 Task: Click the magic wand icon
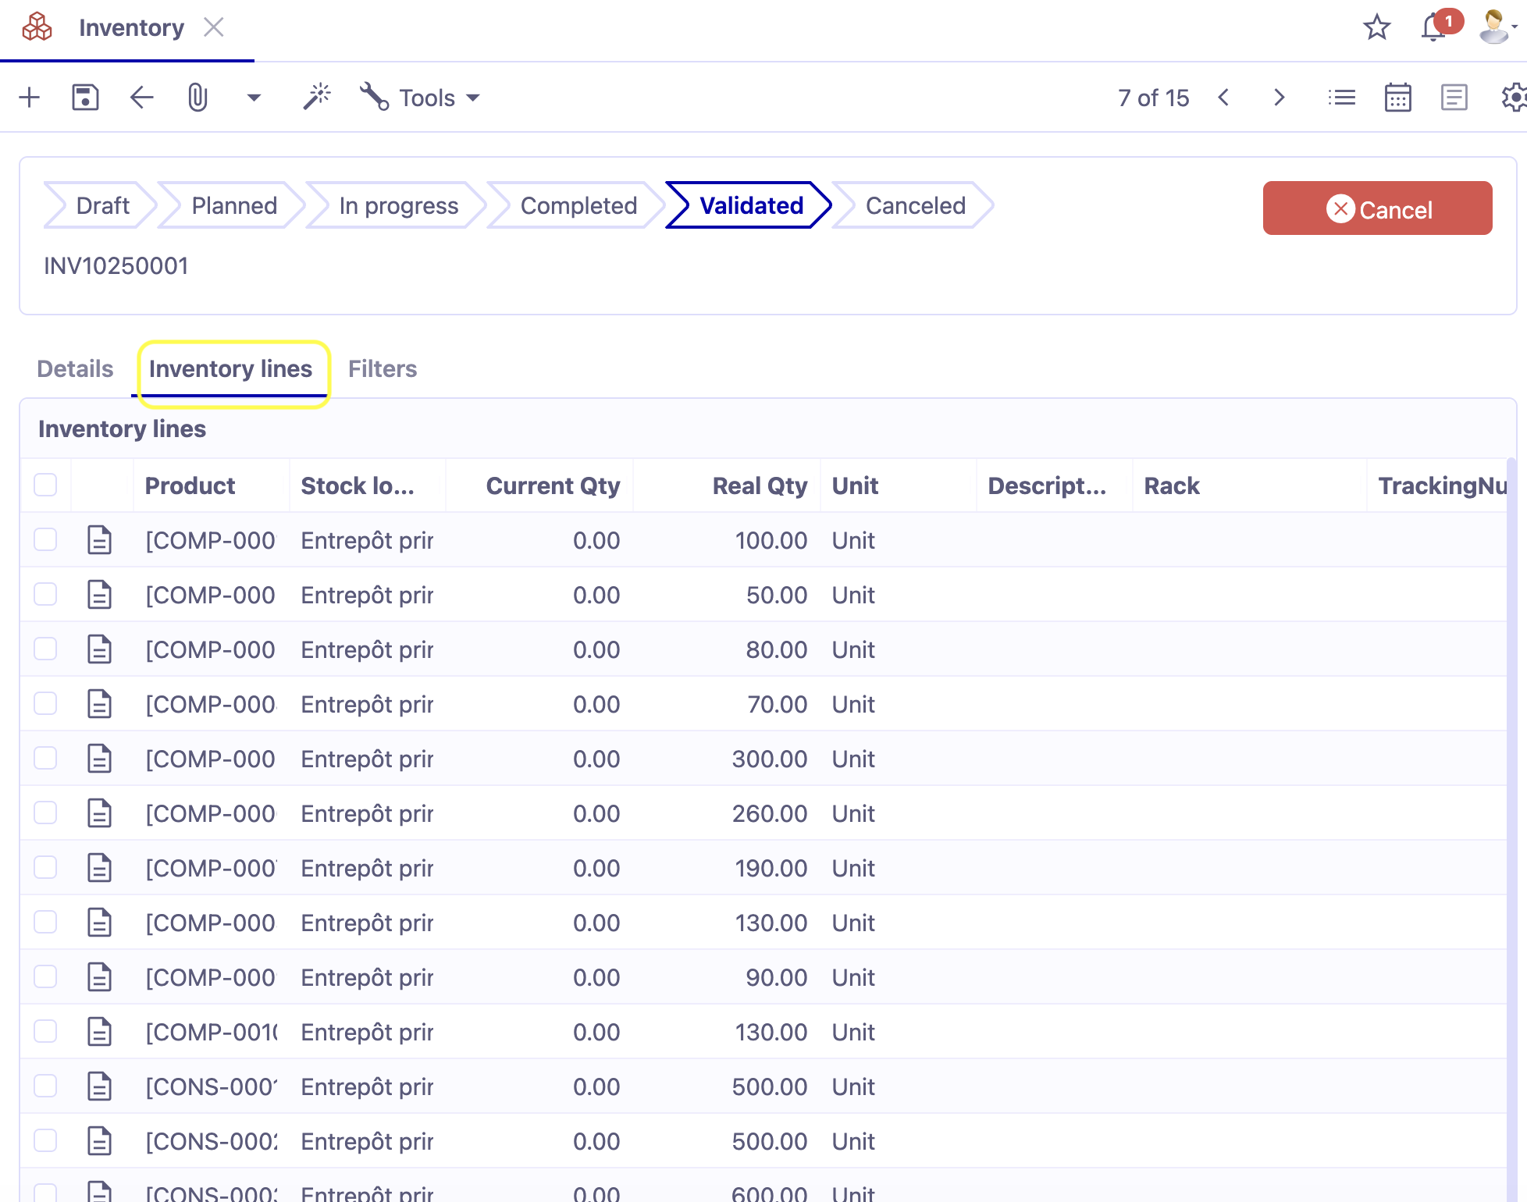tap(317, 98)
